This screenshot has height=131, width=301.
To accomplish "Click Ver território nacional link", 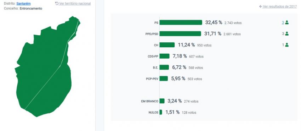I will tap(75, 4).
